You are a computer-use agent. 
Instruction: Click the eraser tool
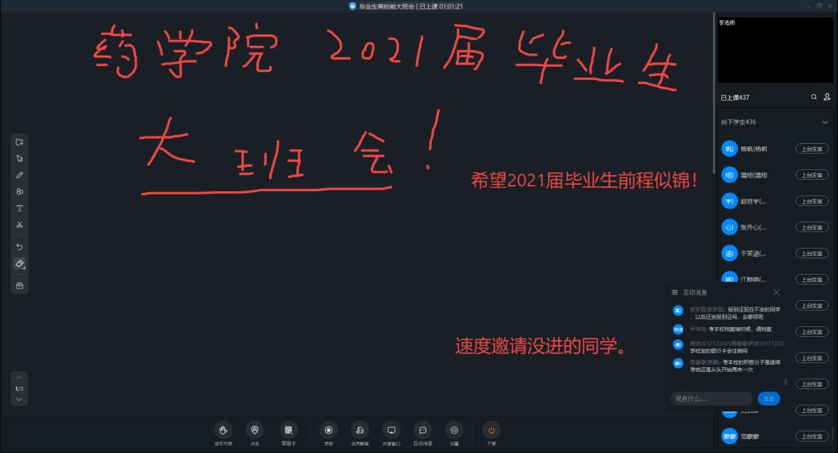click(20, 263)
